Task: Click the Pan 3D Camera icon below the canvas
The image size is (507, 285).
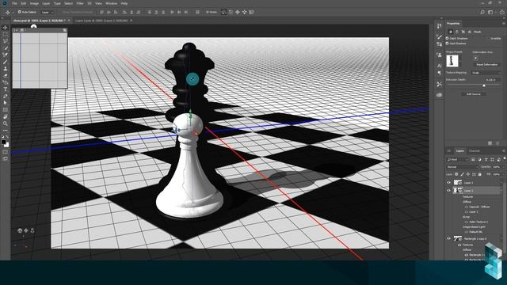Action: 26,230
